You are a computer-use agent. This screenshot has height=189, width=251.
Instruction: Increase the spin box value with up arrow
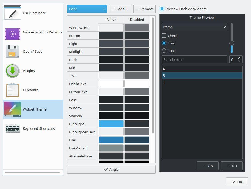(240, 58)
